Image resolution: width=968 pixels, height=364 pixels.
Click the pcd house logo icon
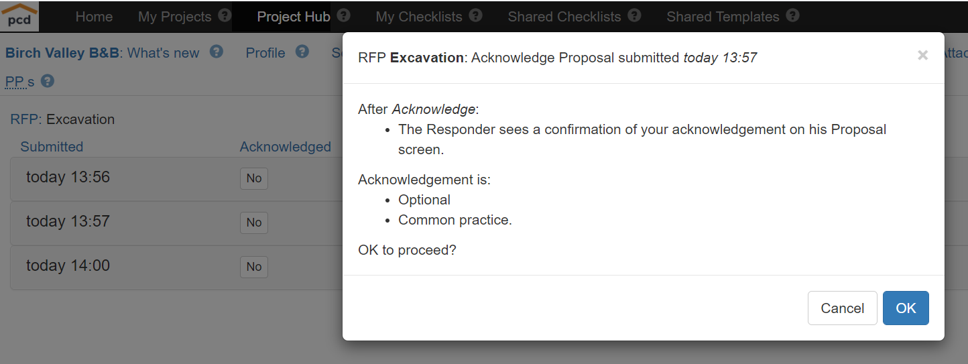(x=19, y=16)
